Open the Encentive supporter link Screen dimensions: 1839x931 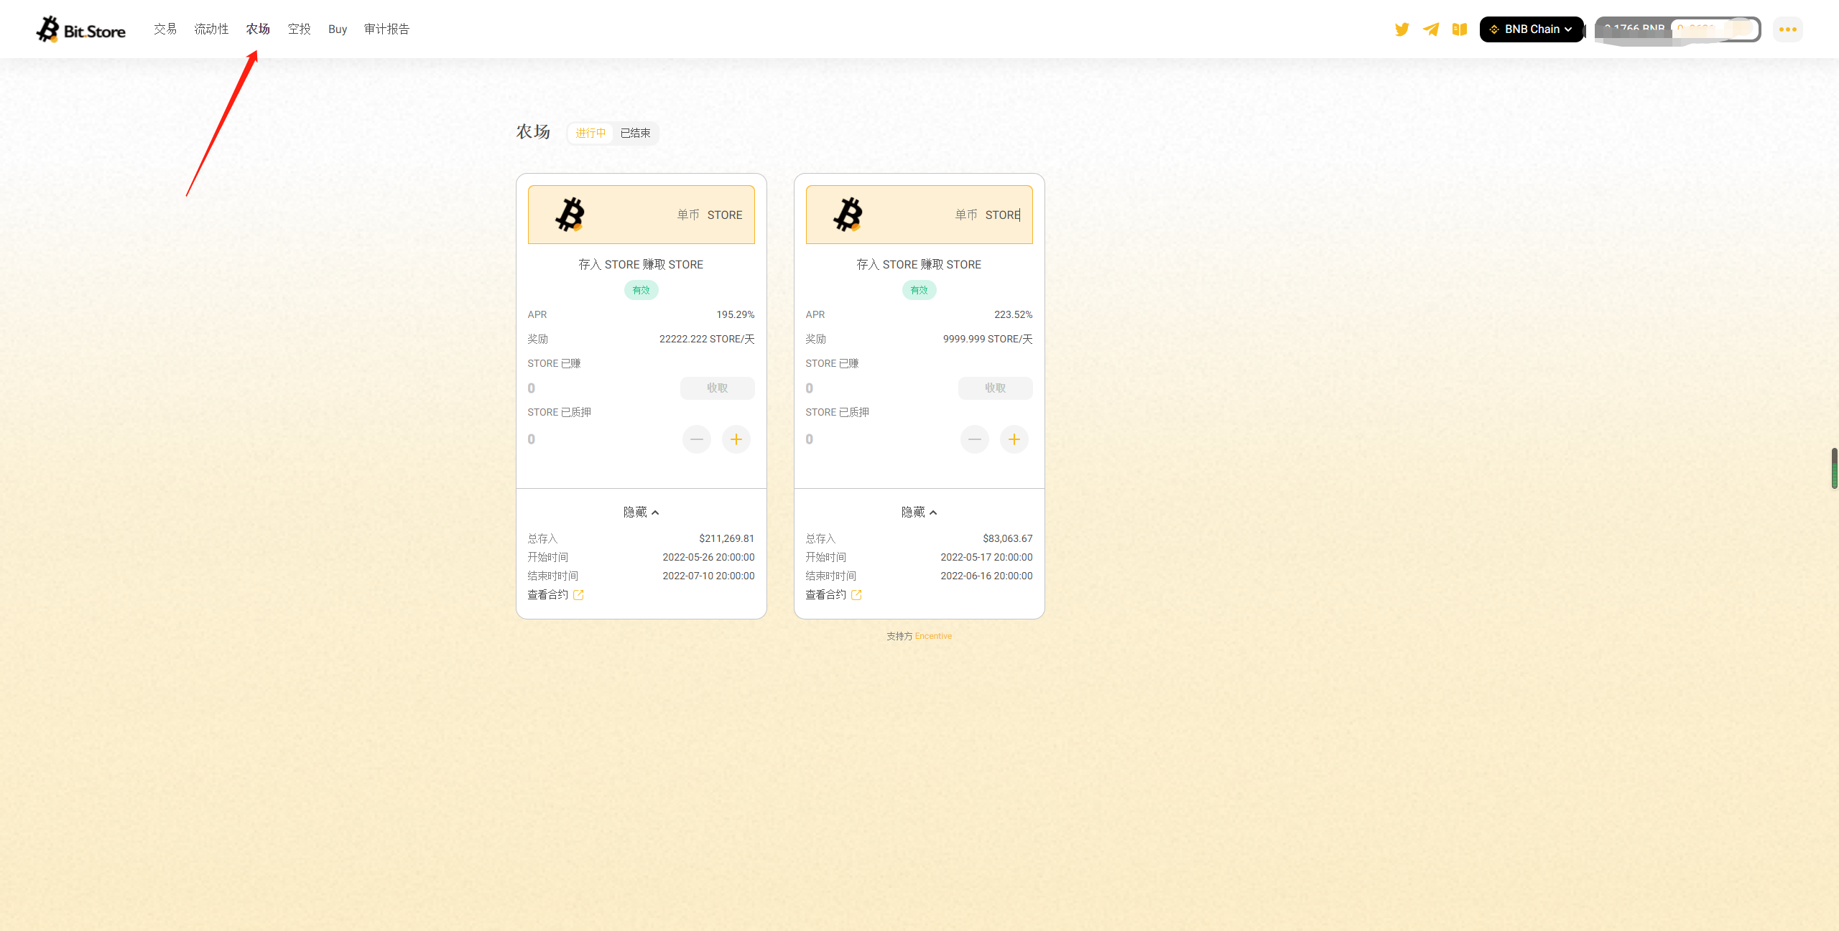click(933, 637)
